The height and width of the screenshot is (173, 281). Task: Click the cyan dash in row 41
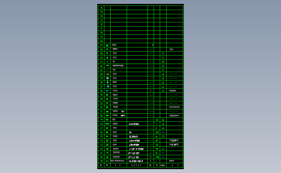click(x=163, y=153)
